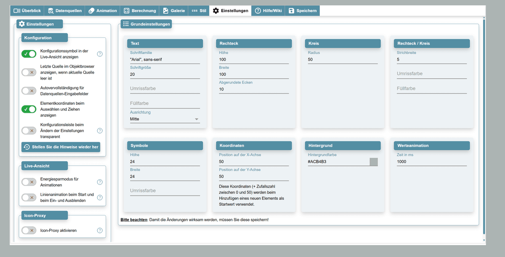Enable Letzte Quelle im Objektbrowser anzeigen
This screenshot has width=505, height=257.
pos(29,72)
